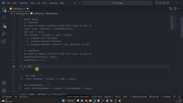Click the text 'React Hooks' comment
The width and height of the screenshot is (183, 103).
coord(31,19)
